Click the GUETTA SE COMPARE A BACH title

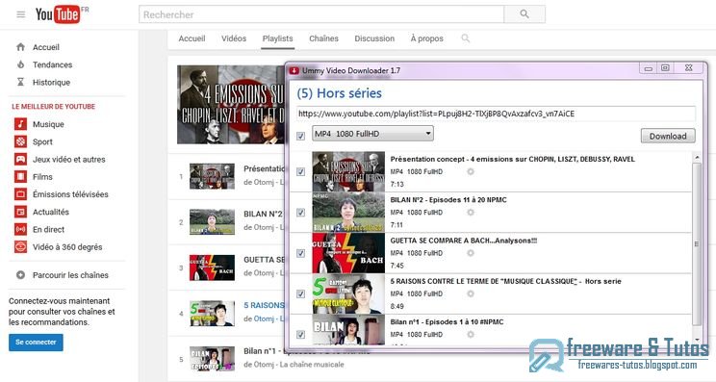(x=464, y=241)
